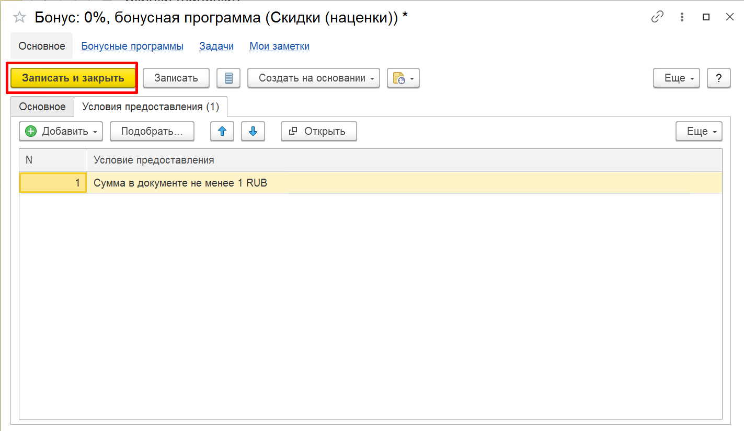
Task: Maximize the bonus program window
Action: click(x=706, y=17)
